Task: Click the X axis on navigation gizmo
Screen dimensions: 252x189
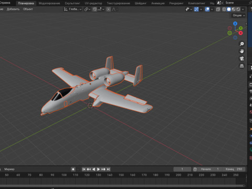Action: pos(241,33)
